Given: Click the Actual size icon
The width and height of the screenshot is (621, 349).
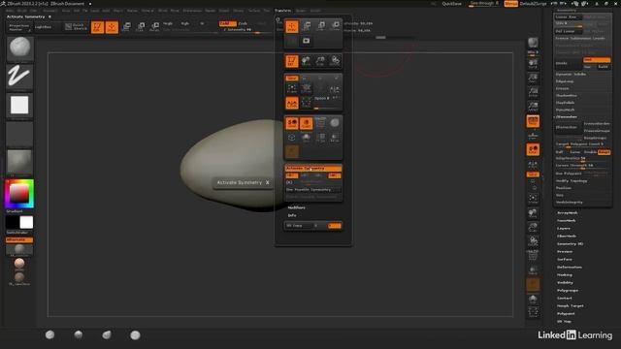Looking at the screenshot, I should (x=533, y=92).
